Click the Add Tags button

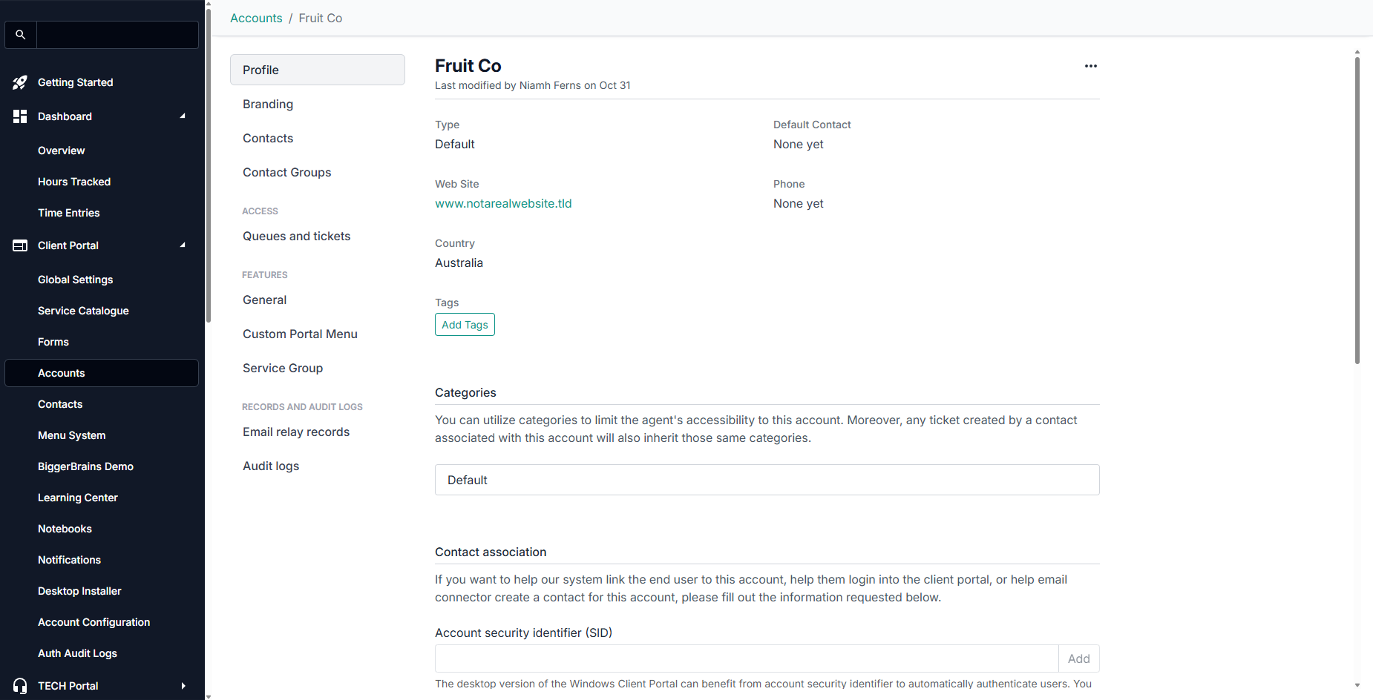(x=465, y=325)
